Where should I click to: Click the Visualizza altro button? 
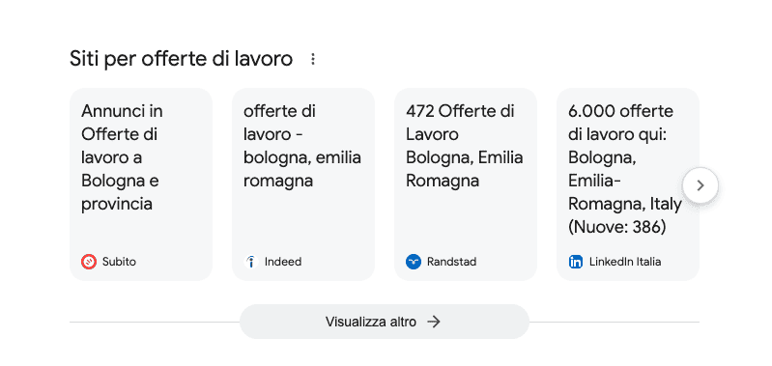(x=384, y=322)
